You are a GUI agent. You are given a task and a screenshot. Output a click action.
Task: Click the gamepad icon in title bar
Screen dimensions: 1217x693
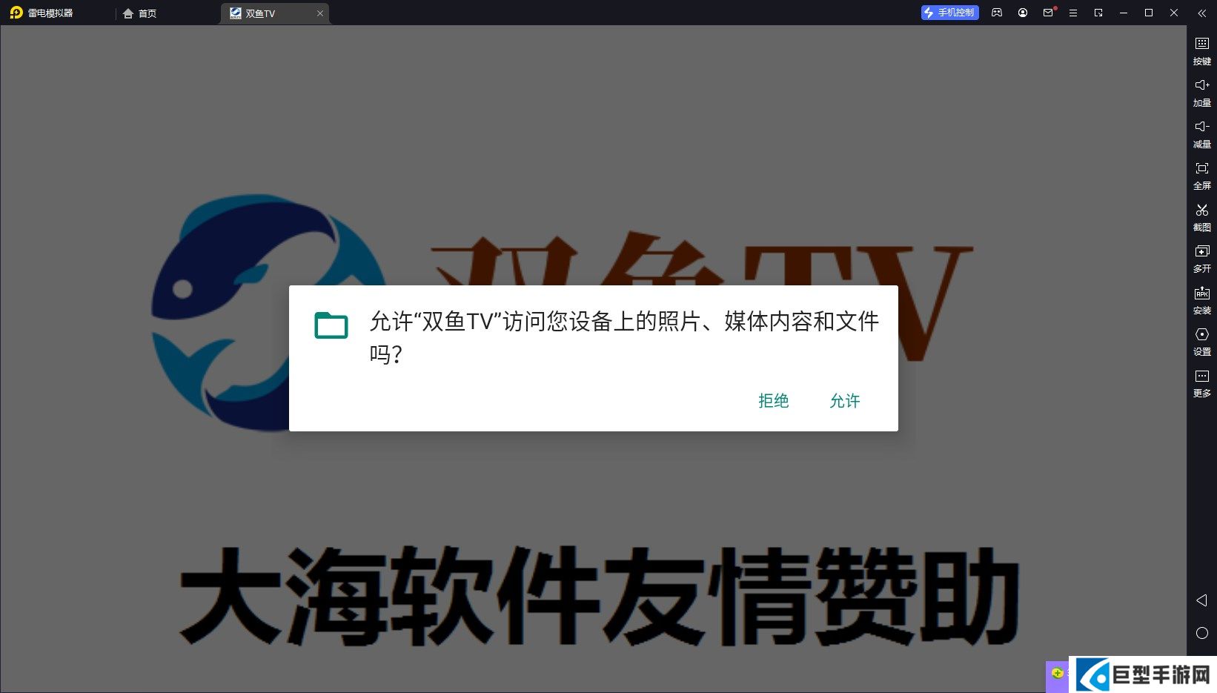[x=997, y=13]
